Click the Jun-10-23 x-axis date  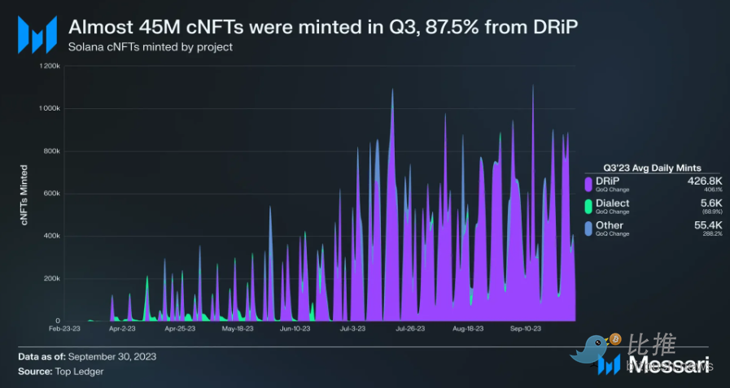pyautogui.click(x=295, y=329)
